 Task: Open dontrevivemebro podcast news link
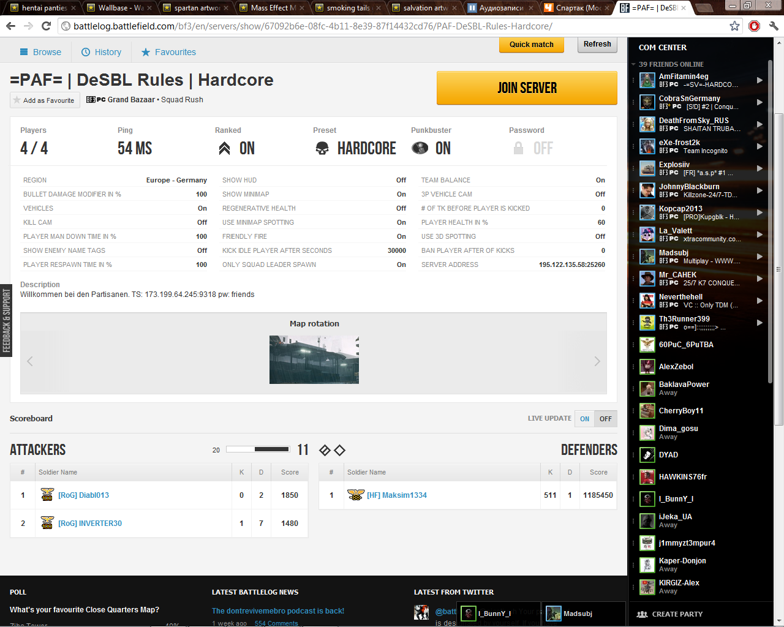point(278,611)
